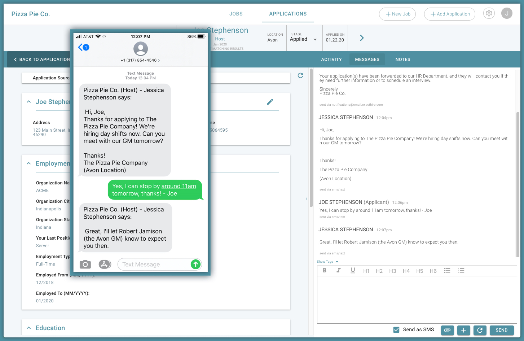
Task: Go to the next applicant with the chevron arrow
Action: click(362, 38)
